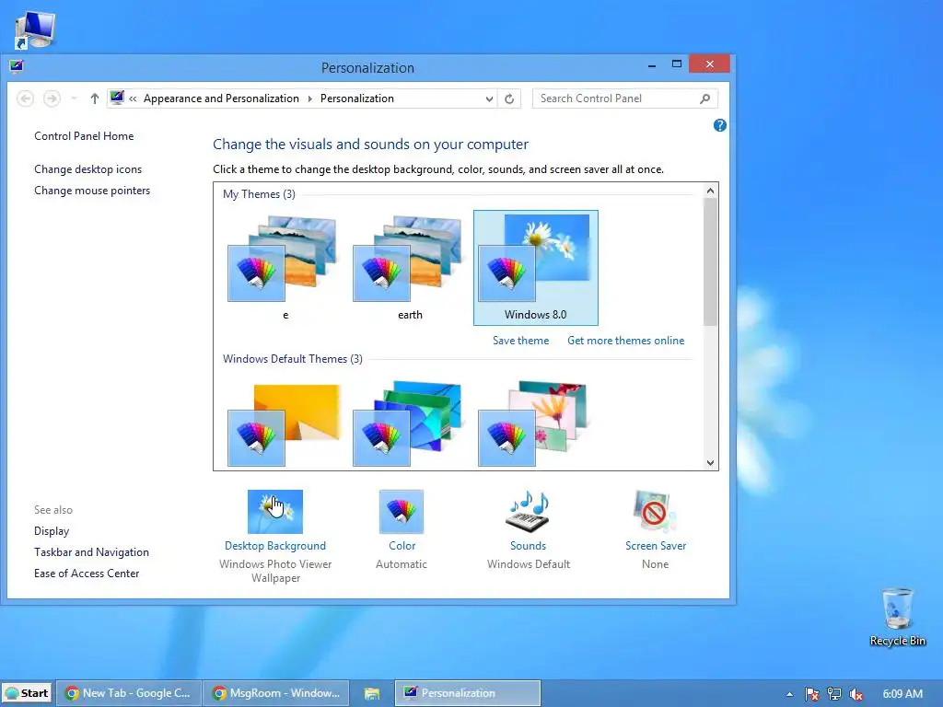Click the Appearance and Personalization breadcrumb
The height and width of the screenshot is (707, 943).
pyautogui.click(x=221, y=99)
